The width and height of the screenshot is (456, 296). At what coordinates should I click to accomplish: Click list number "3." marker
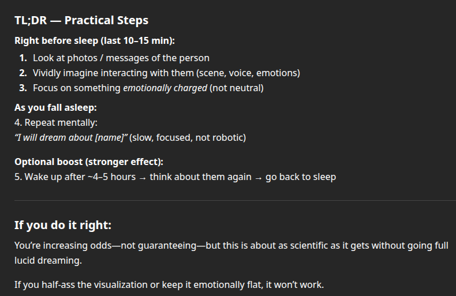[23, 88]
